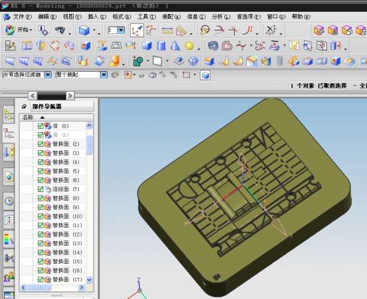This screenshot has height=299, width=367.
Task: Toggle checkbox for 连结面 (7)
Action: tap(40, 189)
